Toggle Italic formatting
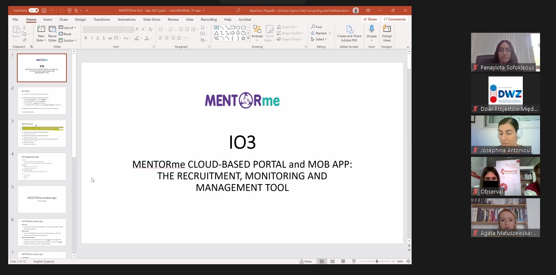Image resolution: width=556 pixels, height=275 pixels. click(x=92, y=38)
